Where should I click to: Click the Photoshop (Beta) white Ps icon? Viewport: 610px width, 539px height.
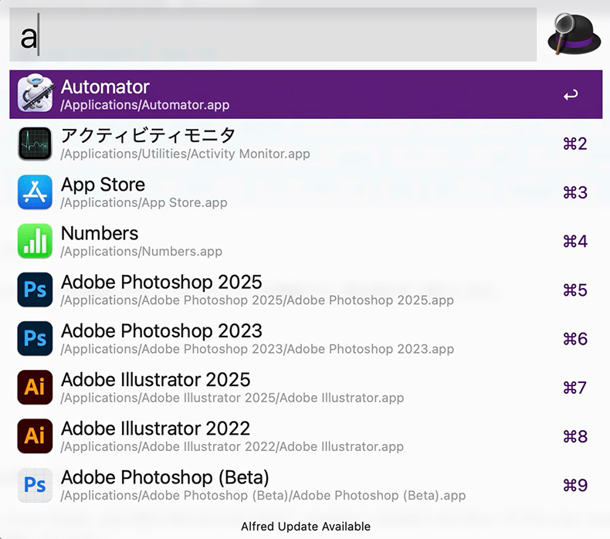coord(35,485)
